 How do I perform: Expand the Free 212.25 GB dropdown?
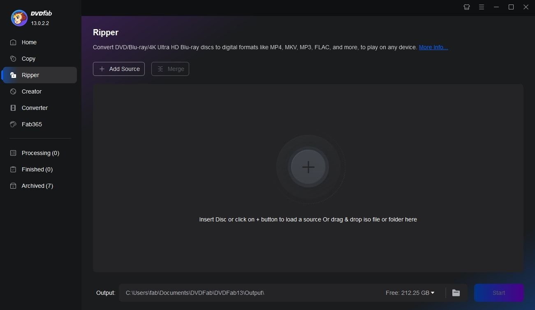click(410, 293)
